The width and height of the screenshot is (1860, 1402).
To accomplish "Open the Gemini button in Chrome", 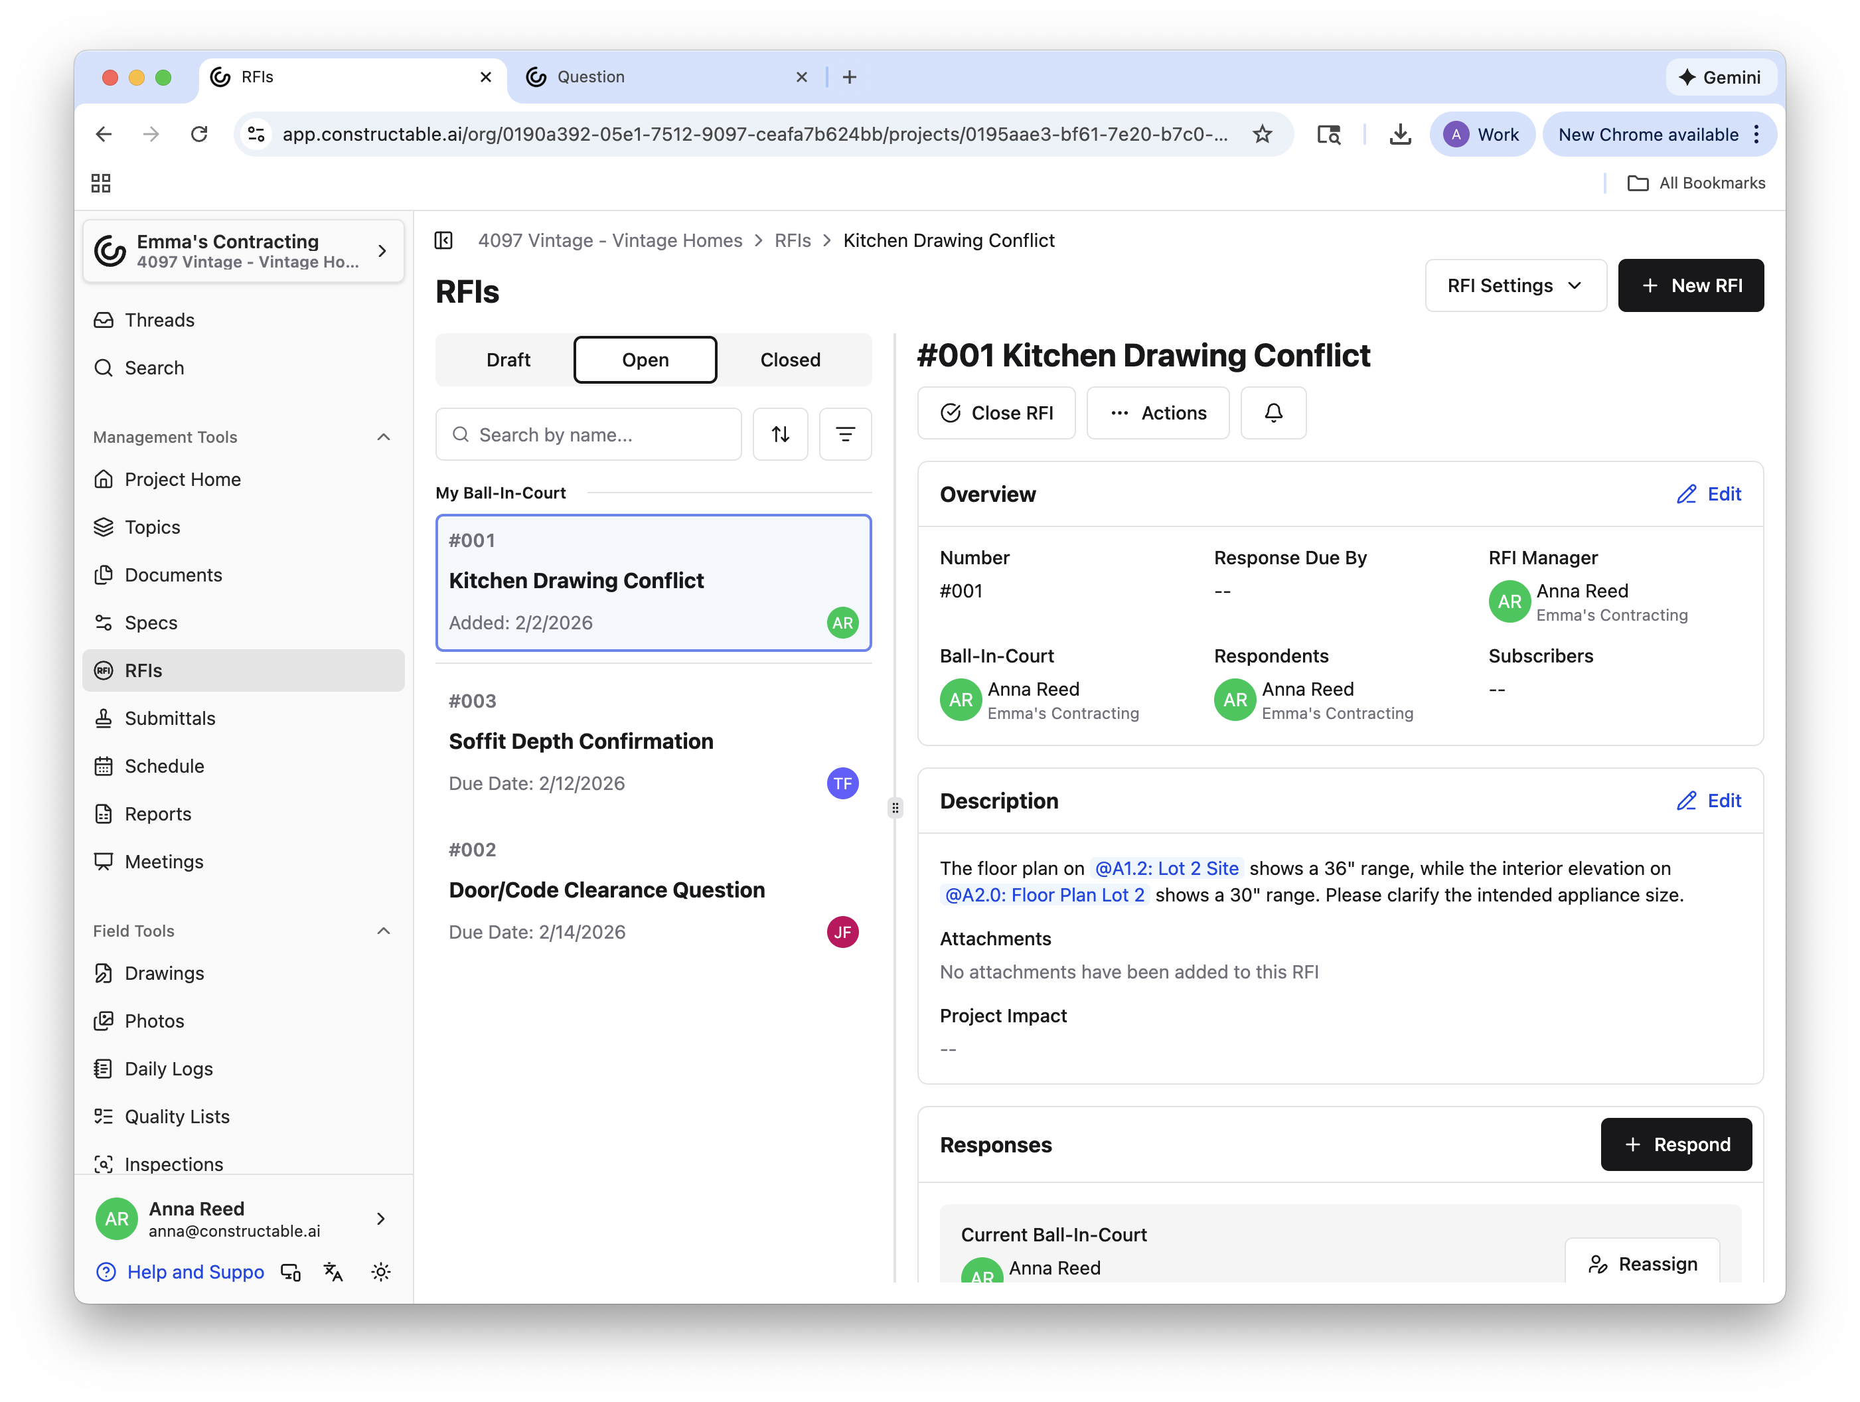I will pyautogui.click(x=1721, y=78).
